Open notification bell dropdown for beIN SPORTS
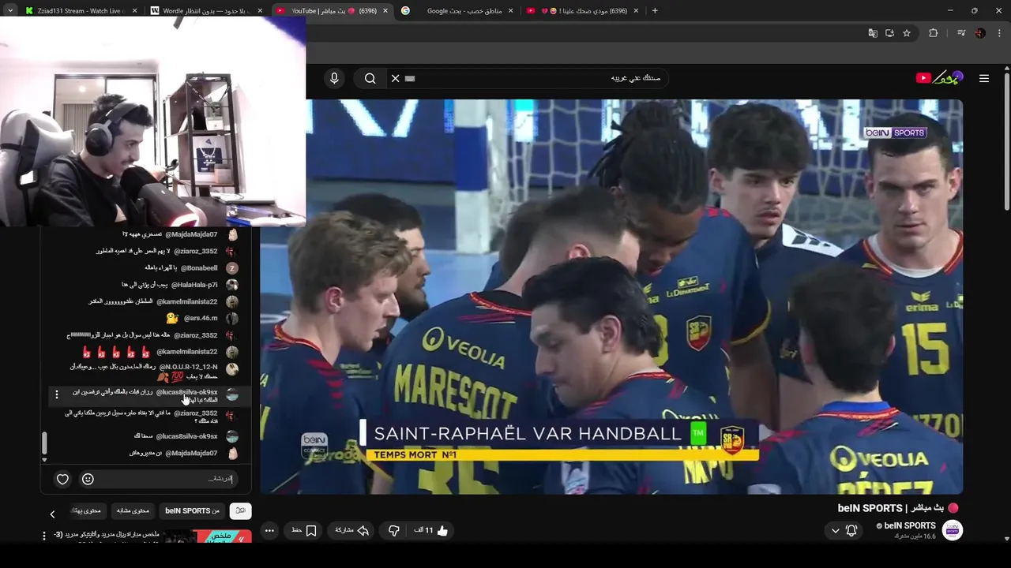 [x=844, y=531]
